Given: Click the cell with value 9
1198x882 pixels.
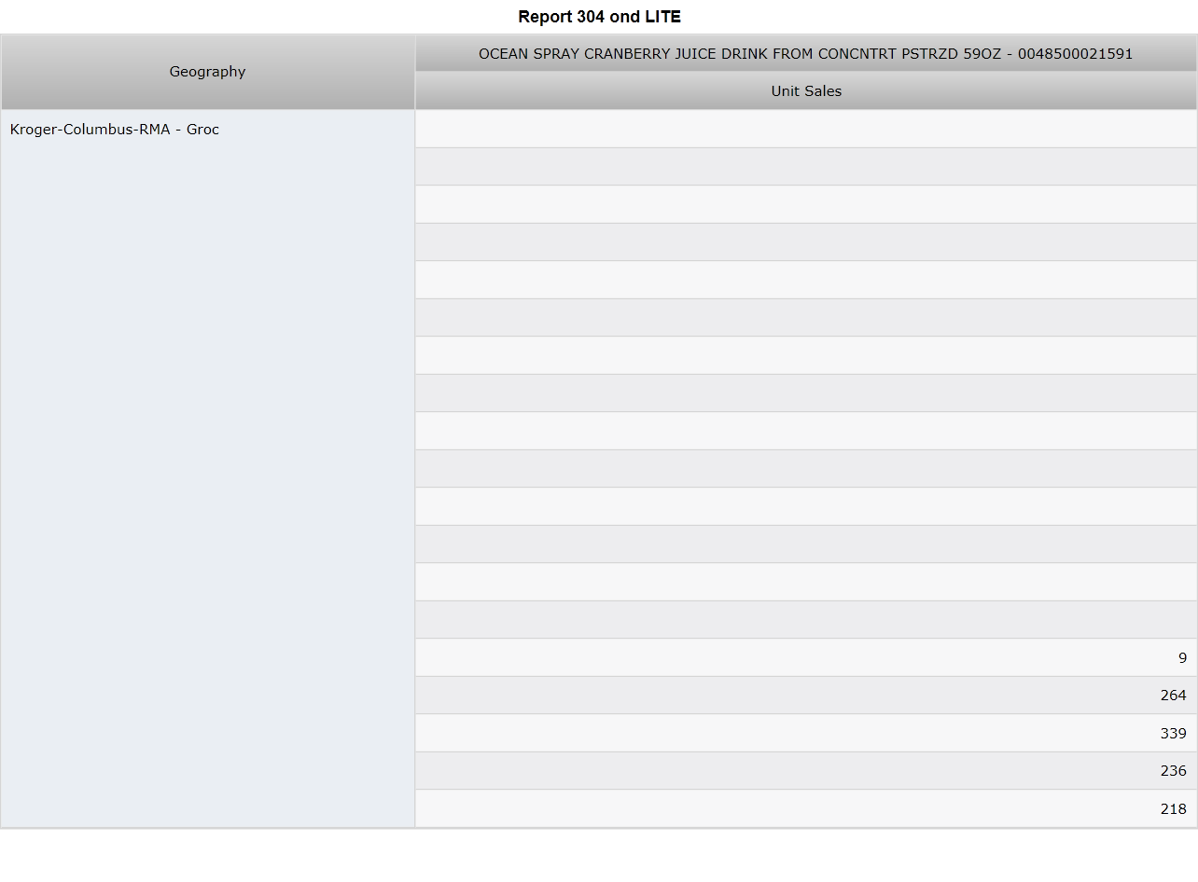Looking at the screenshot, I should coord(806,657).
